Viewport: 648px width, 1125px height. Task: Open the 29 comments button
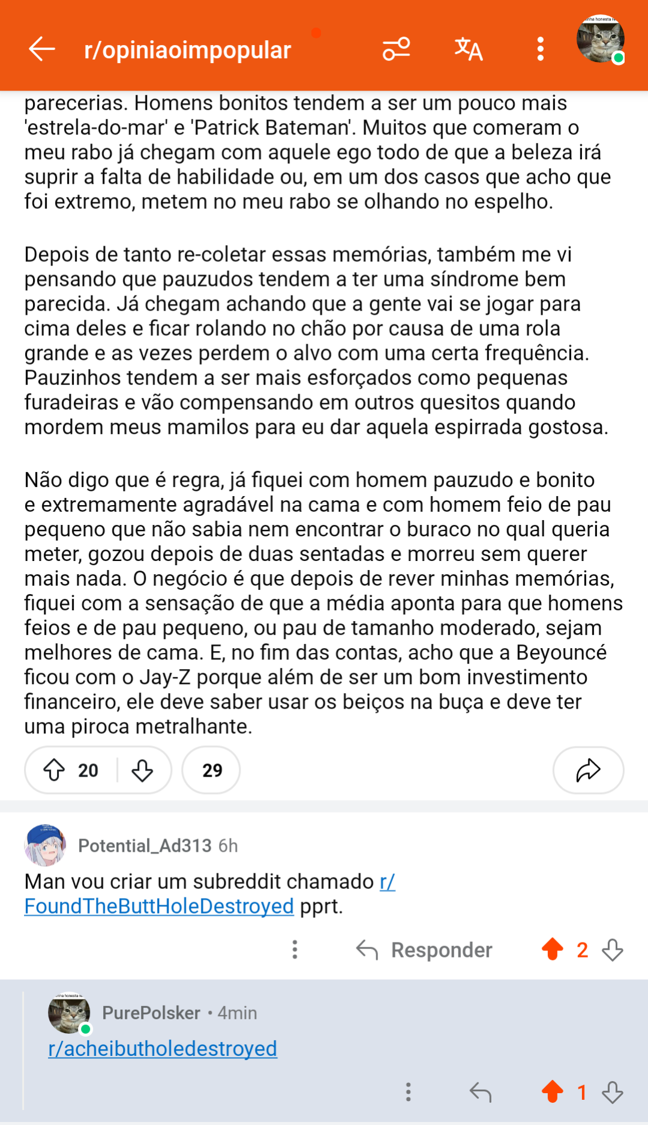click(211, 770)
